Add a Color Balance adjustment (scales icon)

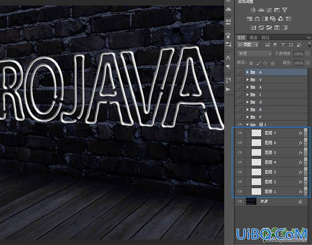point(257,19)
